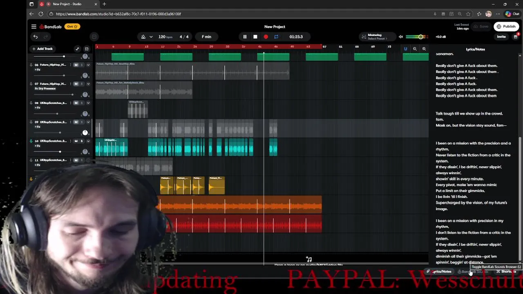The image size is (523, 294).
Task: Solo track 10 UKRapScratches
Action: (81, 141)
